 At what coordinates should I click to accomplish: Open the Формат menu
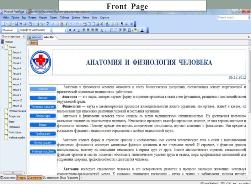click(x=43, y=18)
